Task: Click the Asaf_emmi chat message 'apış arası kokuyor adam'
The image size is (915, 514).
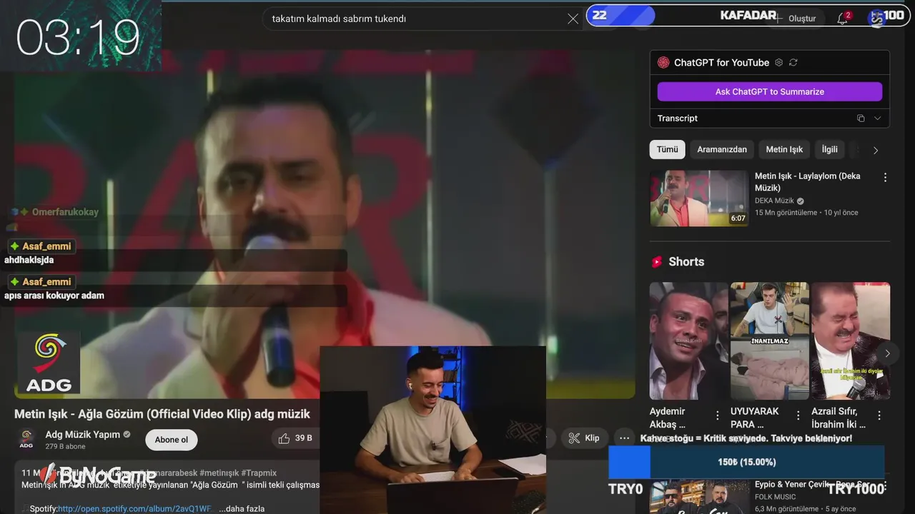Action: pyautogui.click(x=54, y=296)
